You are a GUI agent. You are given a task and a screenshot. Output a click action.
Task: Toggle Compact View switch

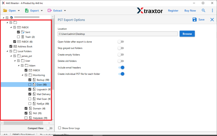49,128
